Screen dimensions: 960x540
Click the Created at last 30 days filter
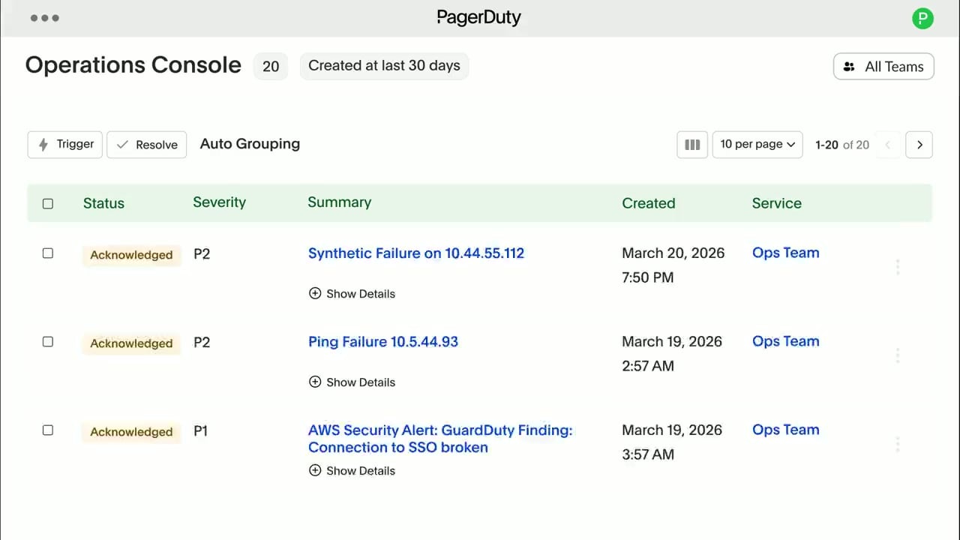pyautogui.click(x=384, y=66)
